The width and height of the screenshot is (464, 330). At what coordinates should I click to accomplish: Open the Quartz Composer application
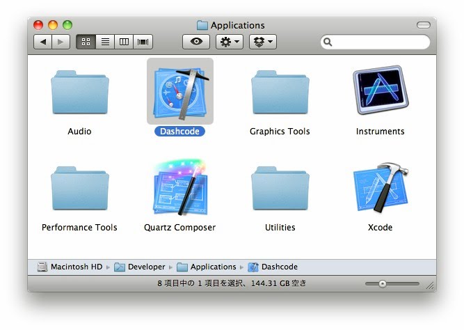(179, 189)
